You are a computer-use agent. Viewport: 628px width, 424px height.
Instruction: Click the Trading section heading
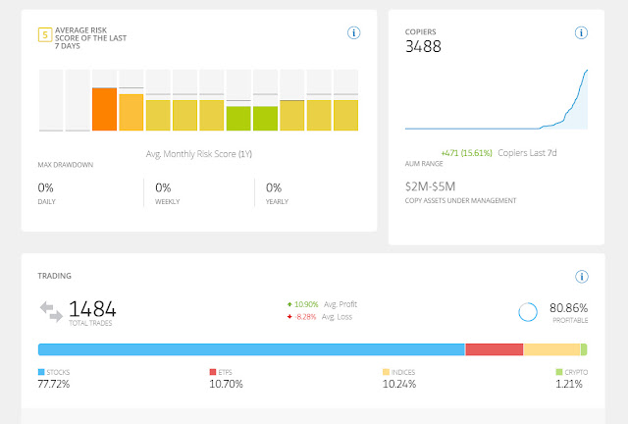(x=55, y=276)
